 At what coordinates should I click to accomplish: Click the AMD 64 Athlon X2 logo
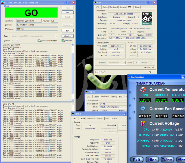(147, 19)
